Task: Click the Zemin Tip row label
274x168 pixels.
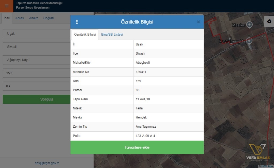Action: [80, 127]
